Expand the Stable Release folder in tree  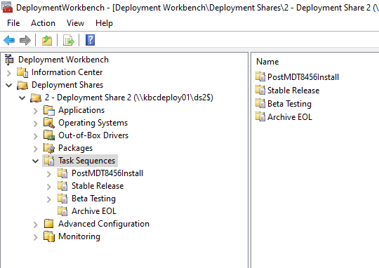49,187
